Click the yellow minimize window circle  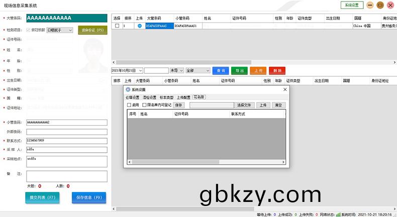click(x=370, y=5)
